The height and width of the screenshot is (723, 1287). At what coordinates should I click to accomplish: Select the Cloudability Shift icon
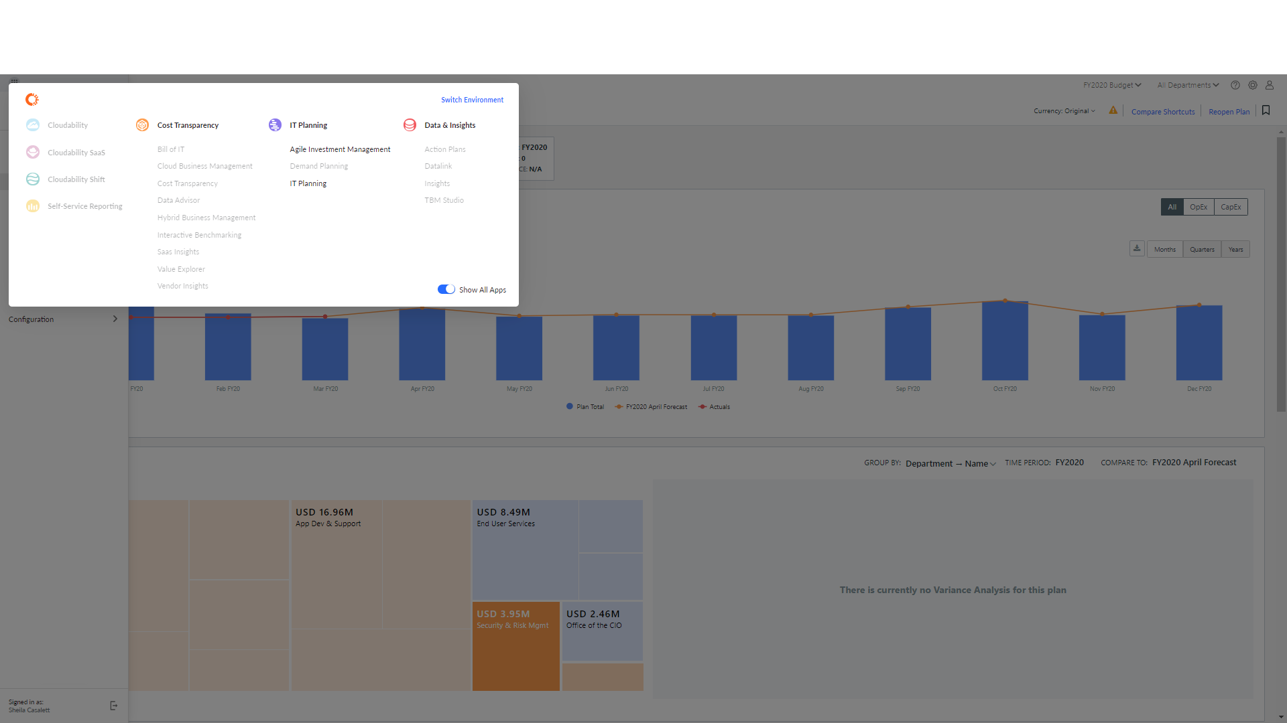pyautogui.click(x=33, y=179)
